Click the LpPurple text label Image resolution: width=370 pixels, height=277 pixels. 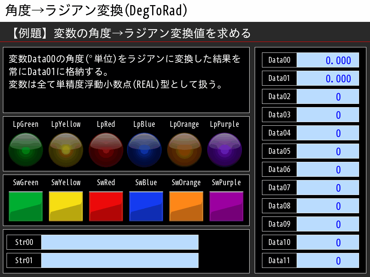pos(224,124)
